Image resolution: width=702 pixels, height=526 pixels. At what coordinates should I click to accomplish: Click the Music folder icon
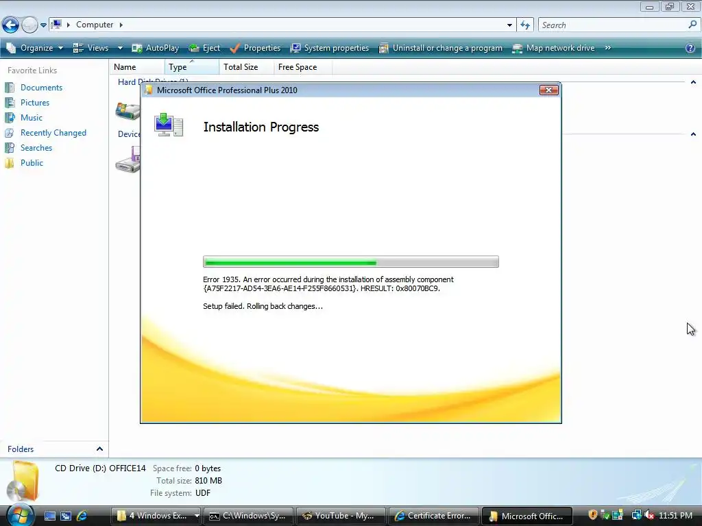tap(10, 118)
